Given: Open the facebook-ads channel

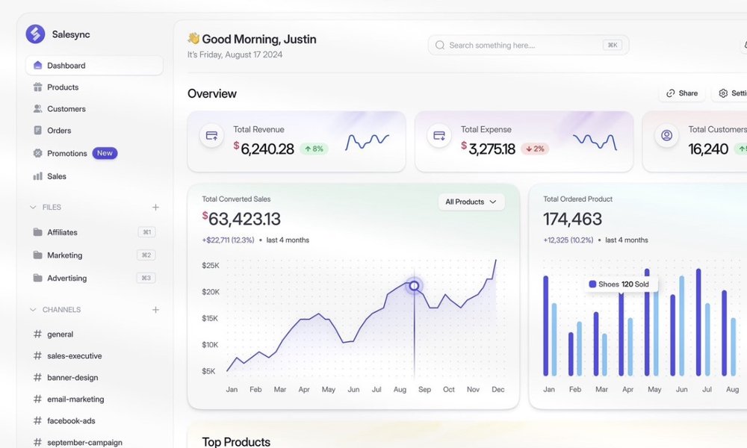Looking at the screenshot, I should pos(71,421).
